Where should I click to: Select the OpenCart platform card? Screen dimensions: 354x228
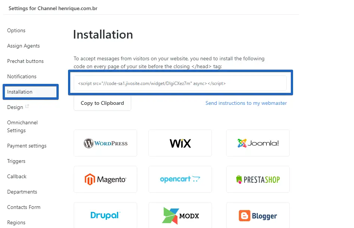coord(180,179)
